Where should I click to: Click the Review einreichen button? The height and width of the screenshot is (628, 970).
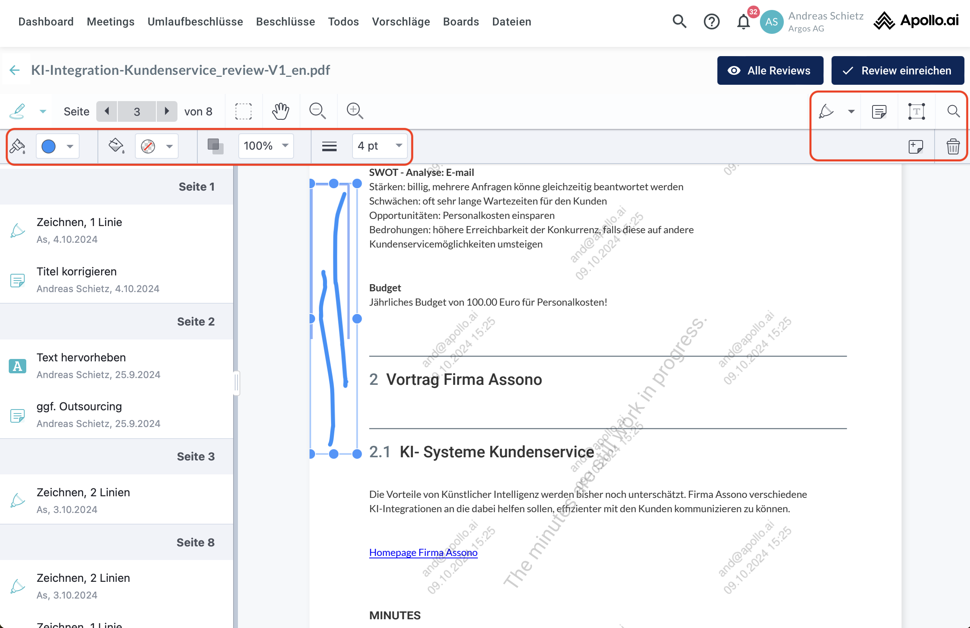click(898, 70)
